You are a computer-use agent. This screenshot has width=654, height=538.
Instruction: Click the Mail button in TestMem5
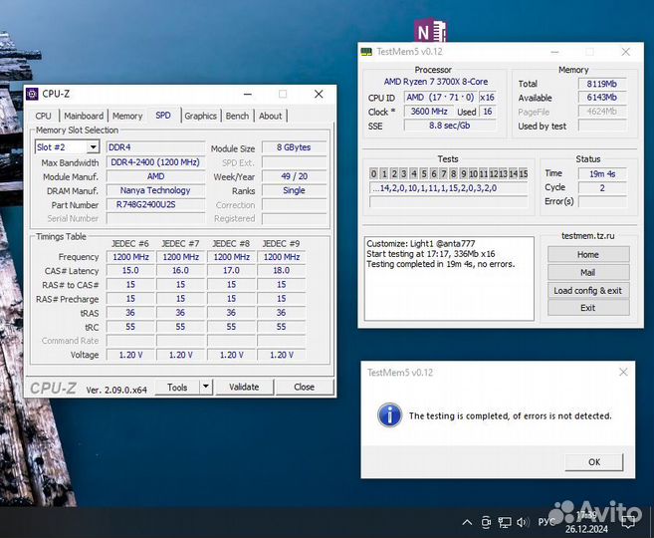[x=588, y=272]
